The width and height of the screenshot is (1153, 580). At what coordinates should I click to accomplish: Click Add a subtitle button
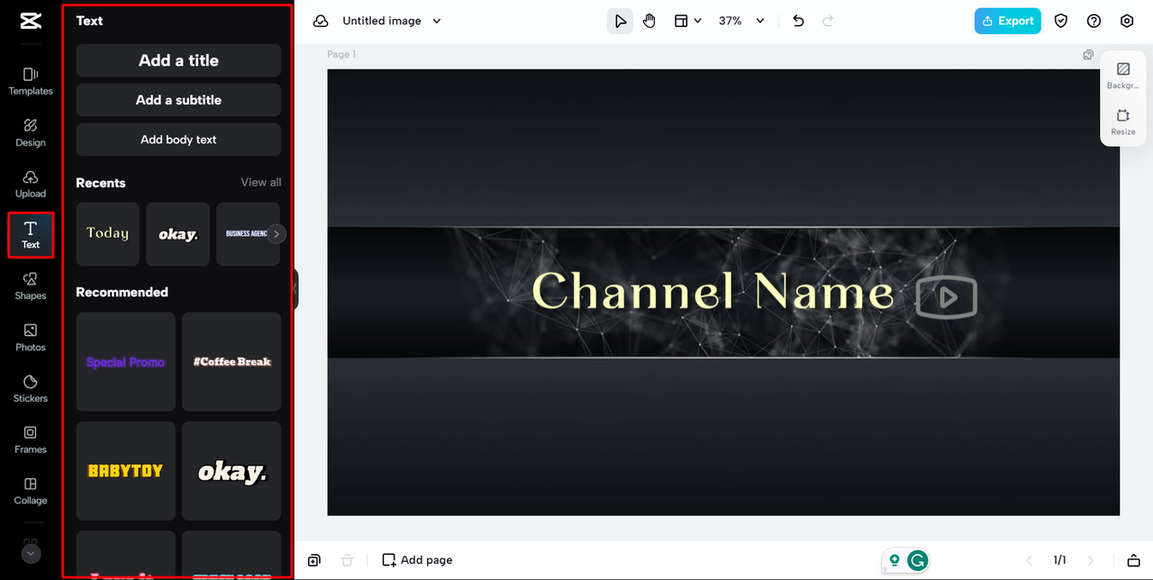coord(178,100)
